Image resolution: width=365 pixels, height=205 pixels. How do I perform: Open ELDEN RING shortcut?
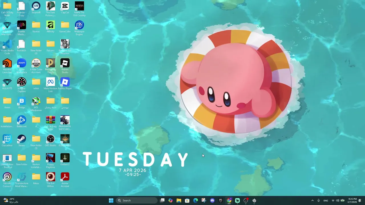click(x=65, y=141)
